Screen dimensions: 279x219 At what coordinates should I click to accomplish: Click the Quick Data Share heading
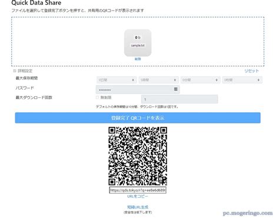[x=36, y=3]
